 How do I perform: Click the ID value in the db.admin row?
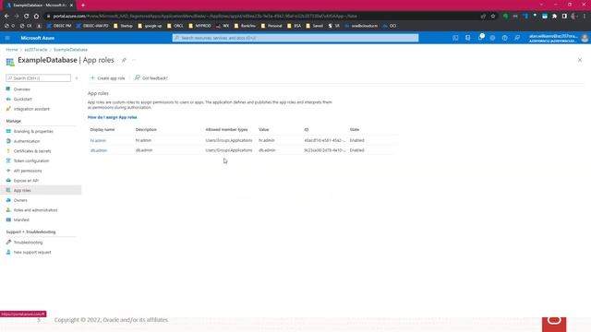click(x=324, y=150)
